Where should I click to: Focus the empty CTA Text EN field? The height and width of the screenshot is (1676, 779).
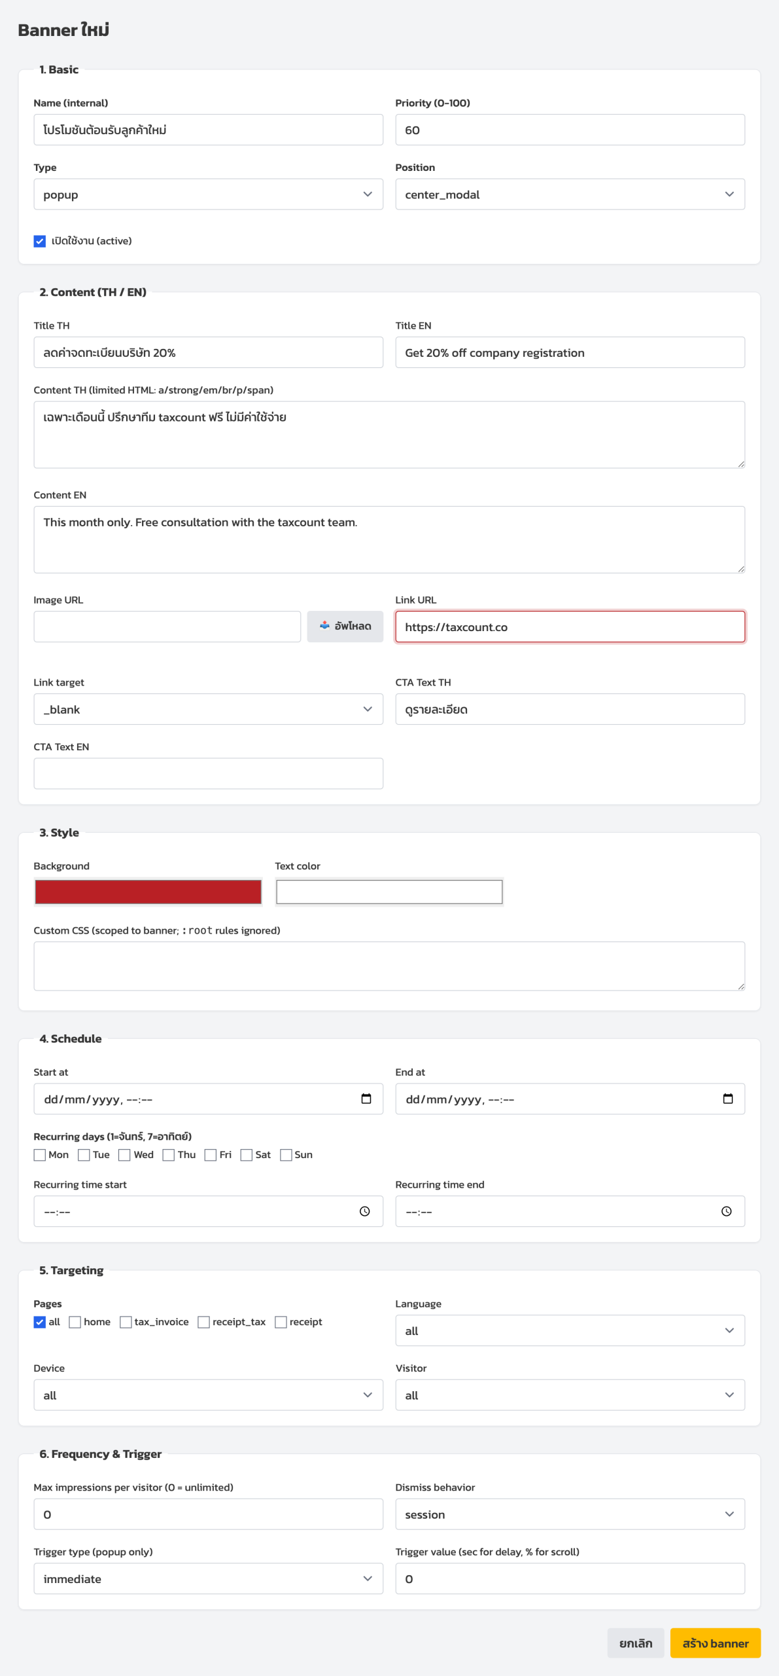click(209, 773)
